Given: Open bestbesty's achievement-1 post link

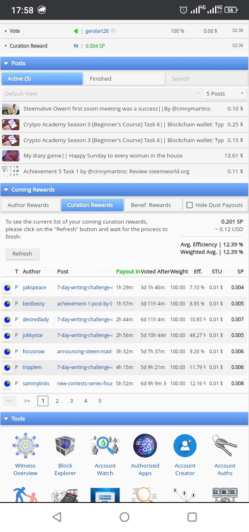Looking at the screenshot, I should click(85, 304).
